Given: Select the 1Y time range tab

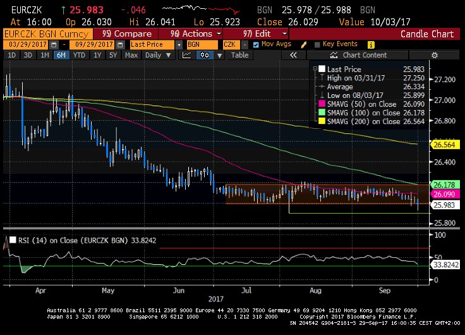Looking at the screenshot, I should (97, 55).
